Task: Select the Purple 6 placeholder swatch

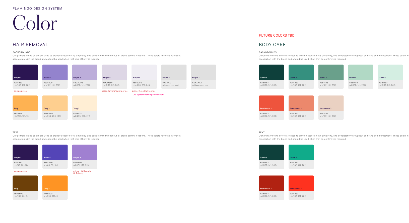Action: click(174, 77)
